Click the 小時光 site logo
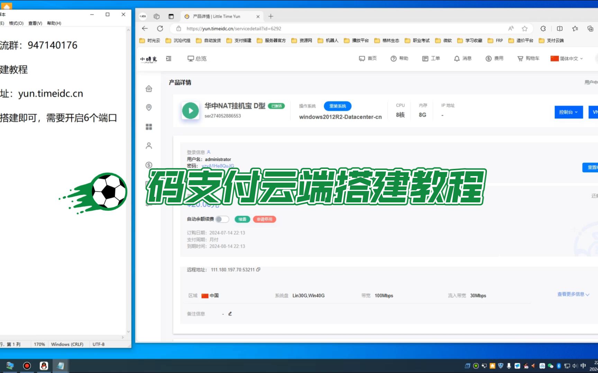598x373 pixels. 148,59
